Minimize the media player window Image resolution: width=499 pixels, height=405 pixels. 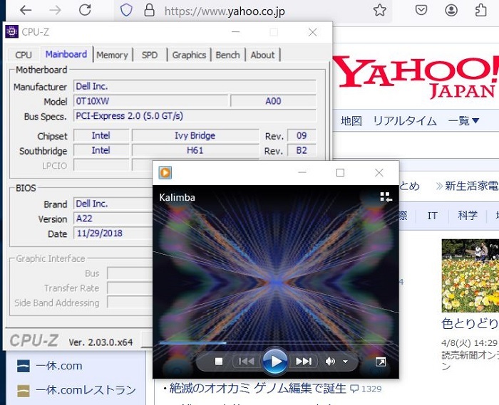302,172
